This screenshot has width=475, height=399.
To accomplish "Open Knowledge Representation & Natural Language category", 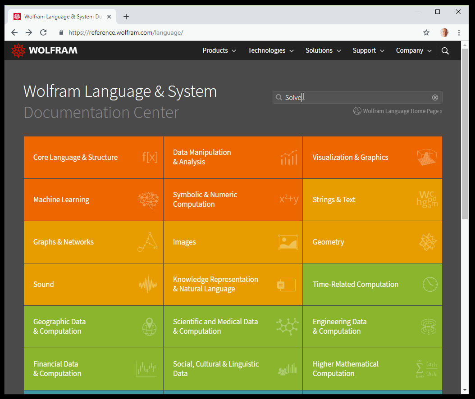I will (x=233, y=284).
